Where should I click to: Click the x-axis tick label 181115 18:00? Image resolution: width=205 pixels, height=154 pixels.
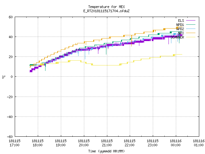click(37, 143)
